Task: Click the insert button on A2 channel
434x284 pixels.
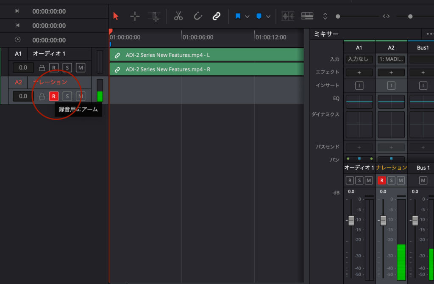Action: [391, 85]
